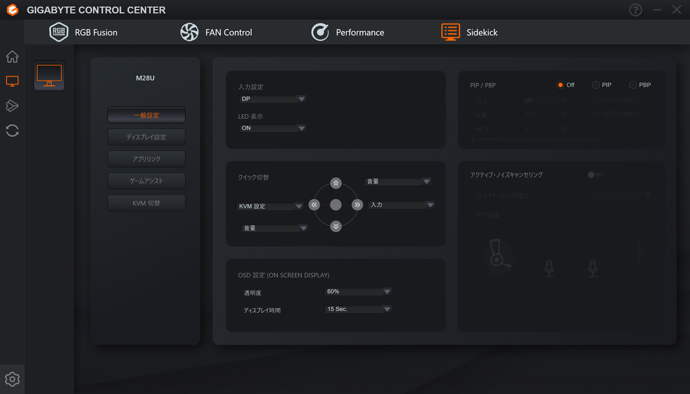
Task: Select the PIP radio button
Action: click(x=596, y=85)
